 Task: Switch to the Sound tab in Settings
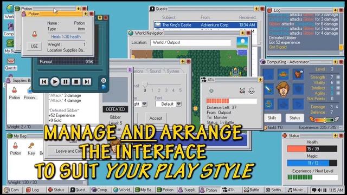[x=155, y=71]
